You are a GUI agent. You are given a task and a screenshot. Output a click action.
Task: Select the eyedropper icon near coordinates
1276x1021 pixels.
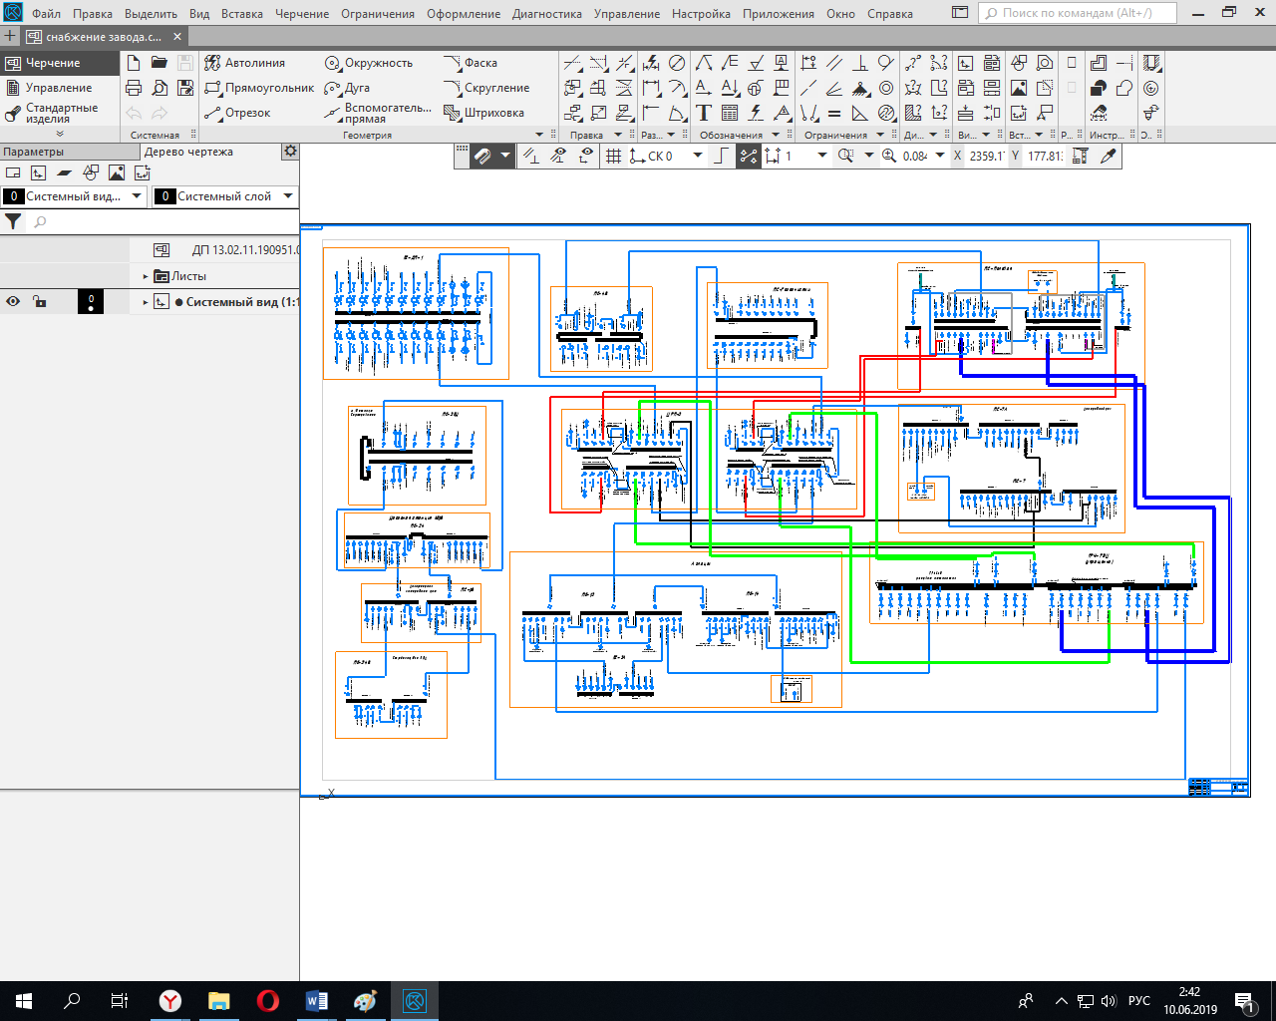point(1108,156)
